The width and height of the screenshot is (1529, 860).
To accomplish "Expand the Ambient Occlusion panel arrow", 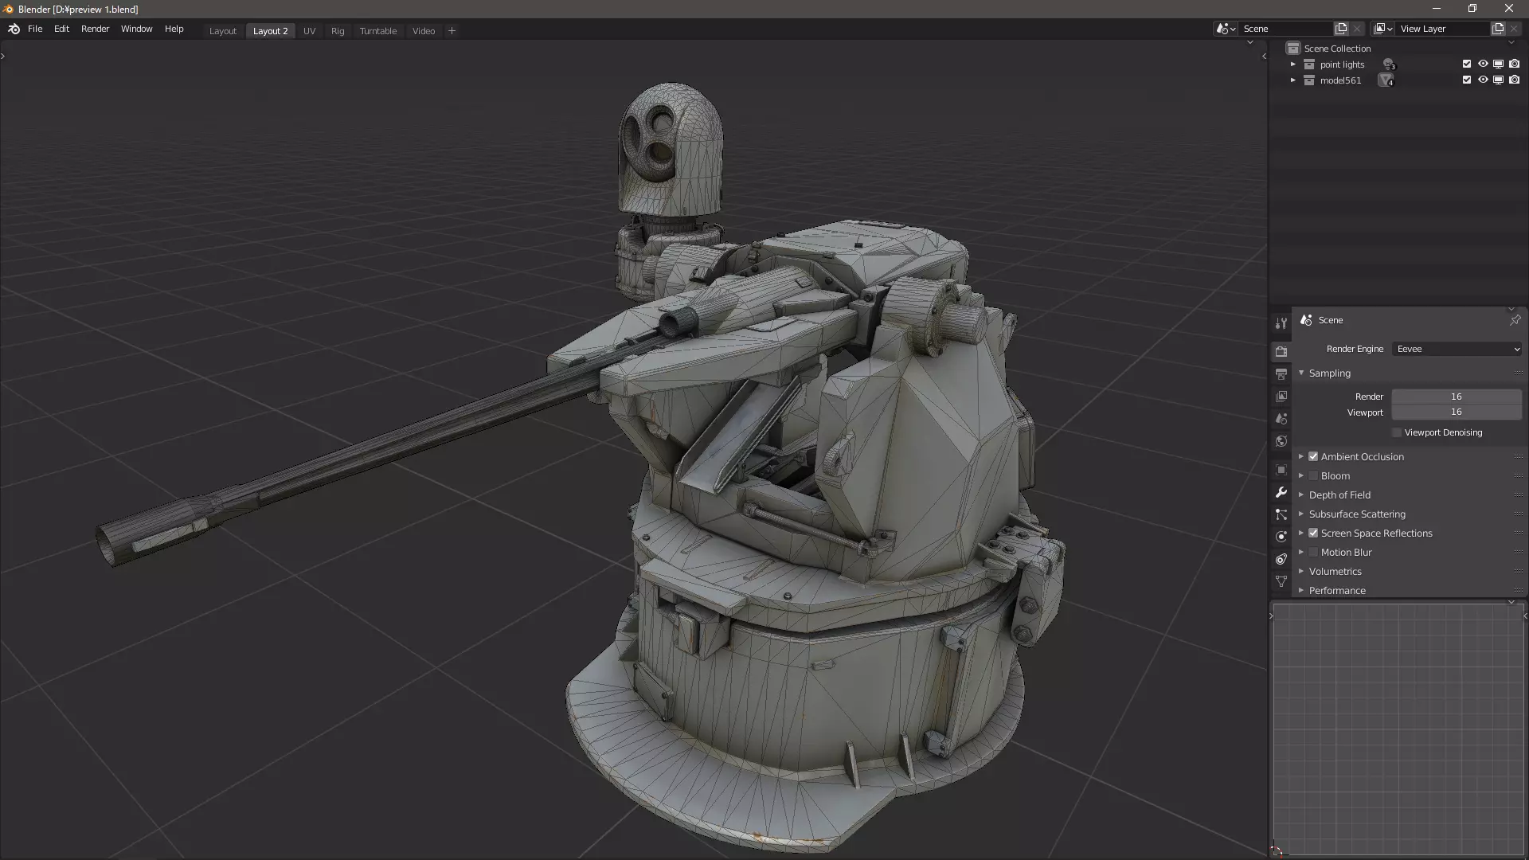I will (1301, 456).
